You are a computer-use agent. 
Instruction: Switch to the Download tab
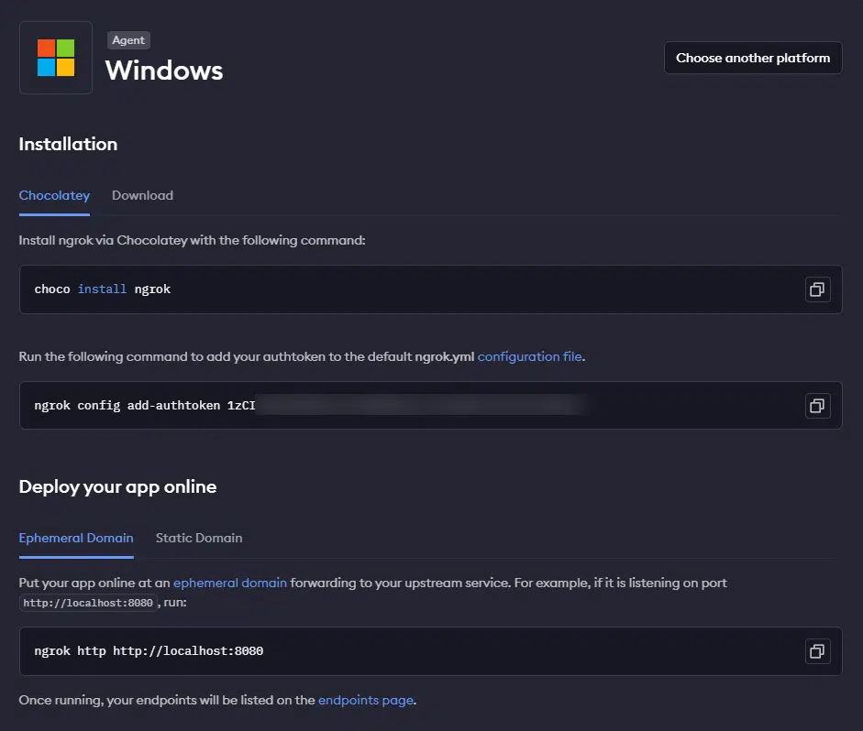(x=142, y=196)
